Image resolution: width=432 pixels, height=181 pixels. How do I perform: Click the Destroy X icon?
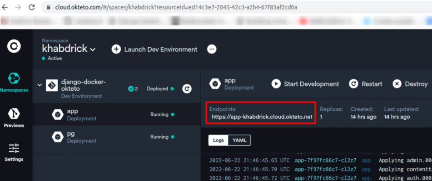(397, 84)
